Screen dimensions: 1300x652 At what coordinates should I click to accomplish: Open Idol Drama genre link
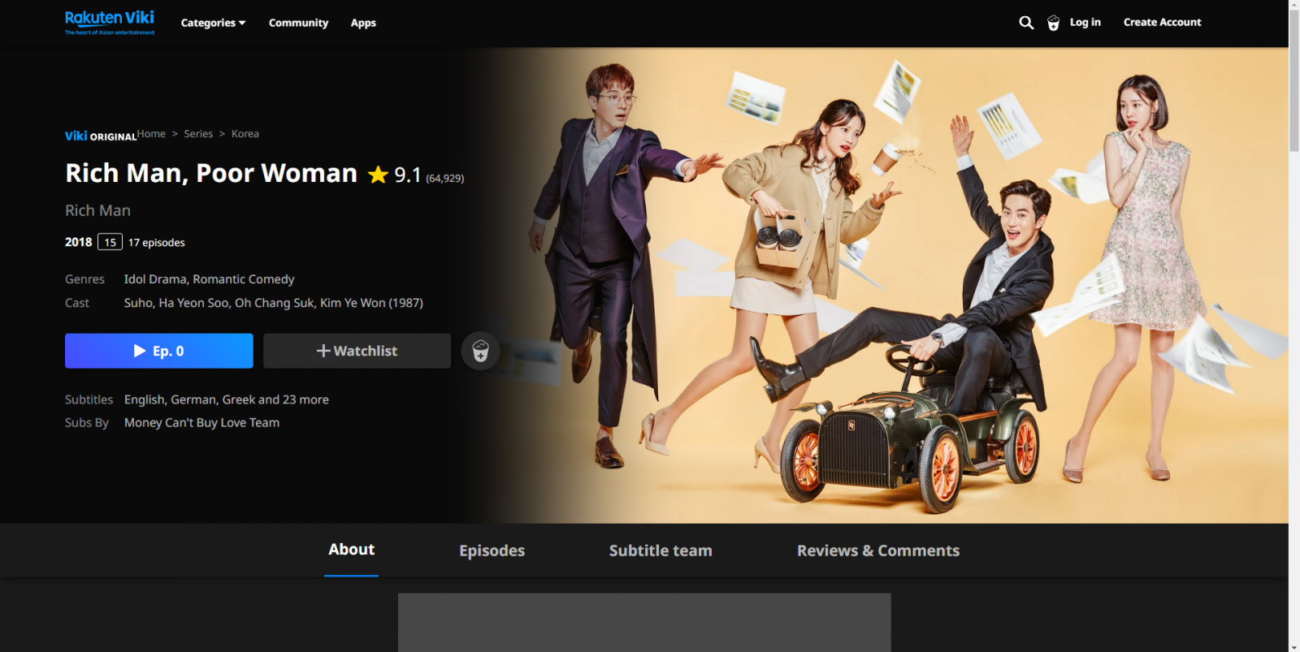[x=156, y=279]
